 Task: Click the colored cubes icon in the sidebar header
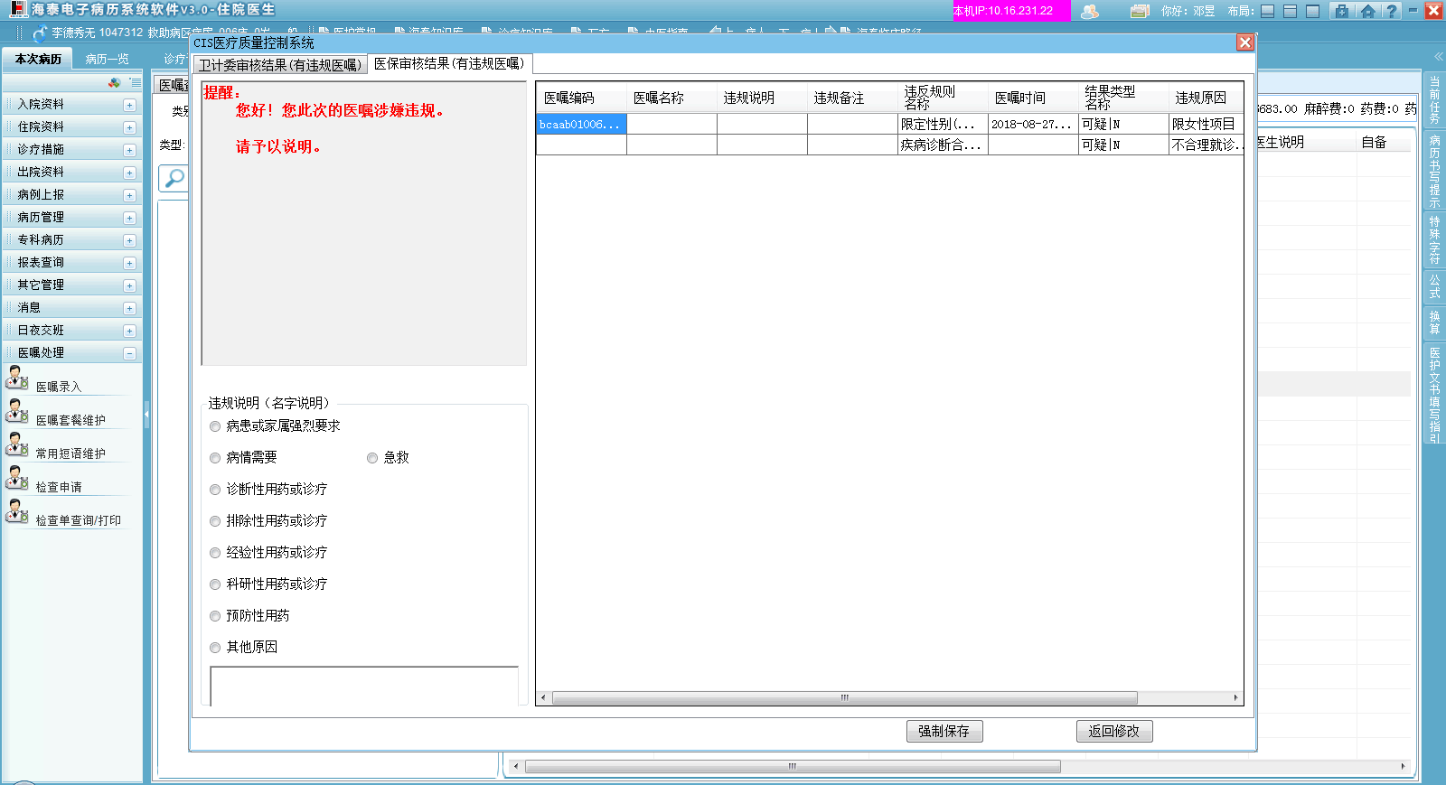[115, 82]
